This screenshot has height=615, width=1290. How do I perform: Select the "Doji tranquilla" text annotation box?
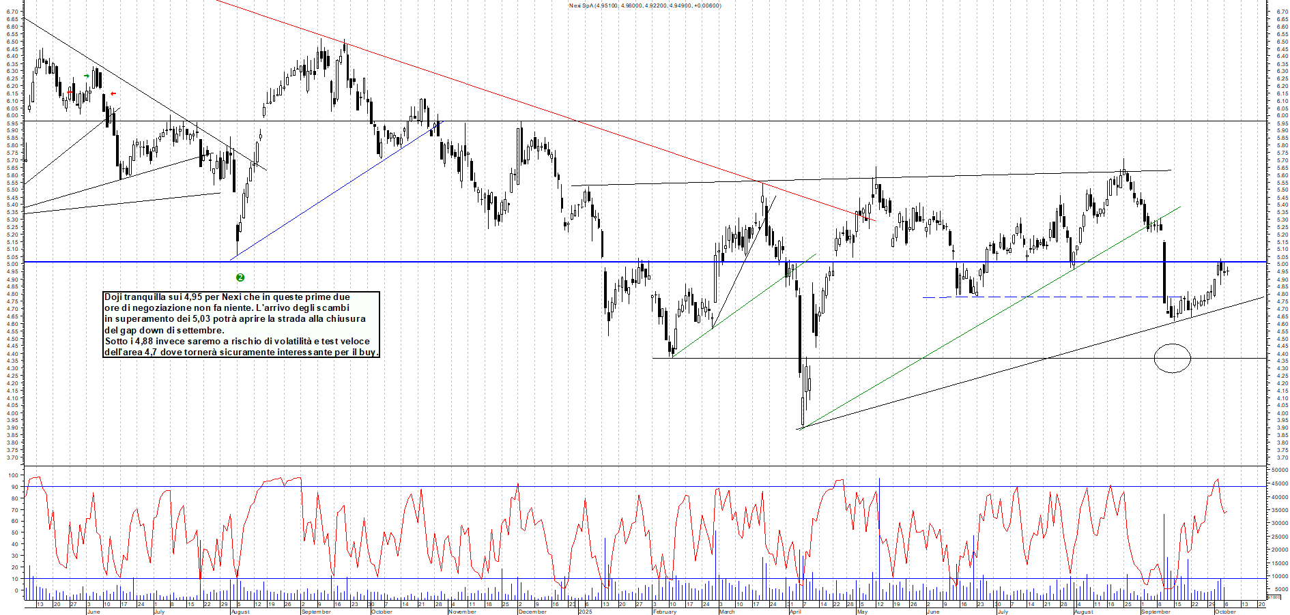(x=241, y=325)
